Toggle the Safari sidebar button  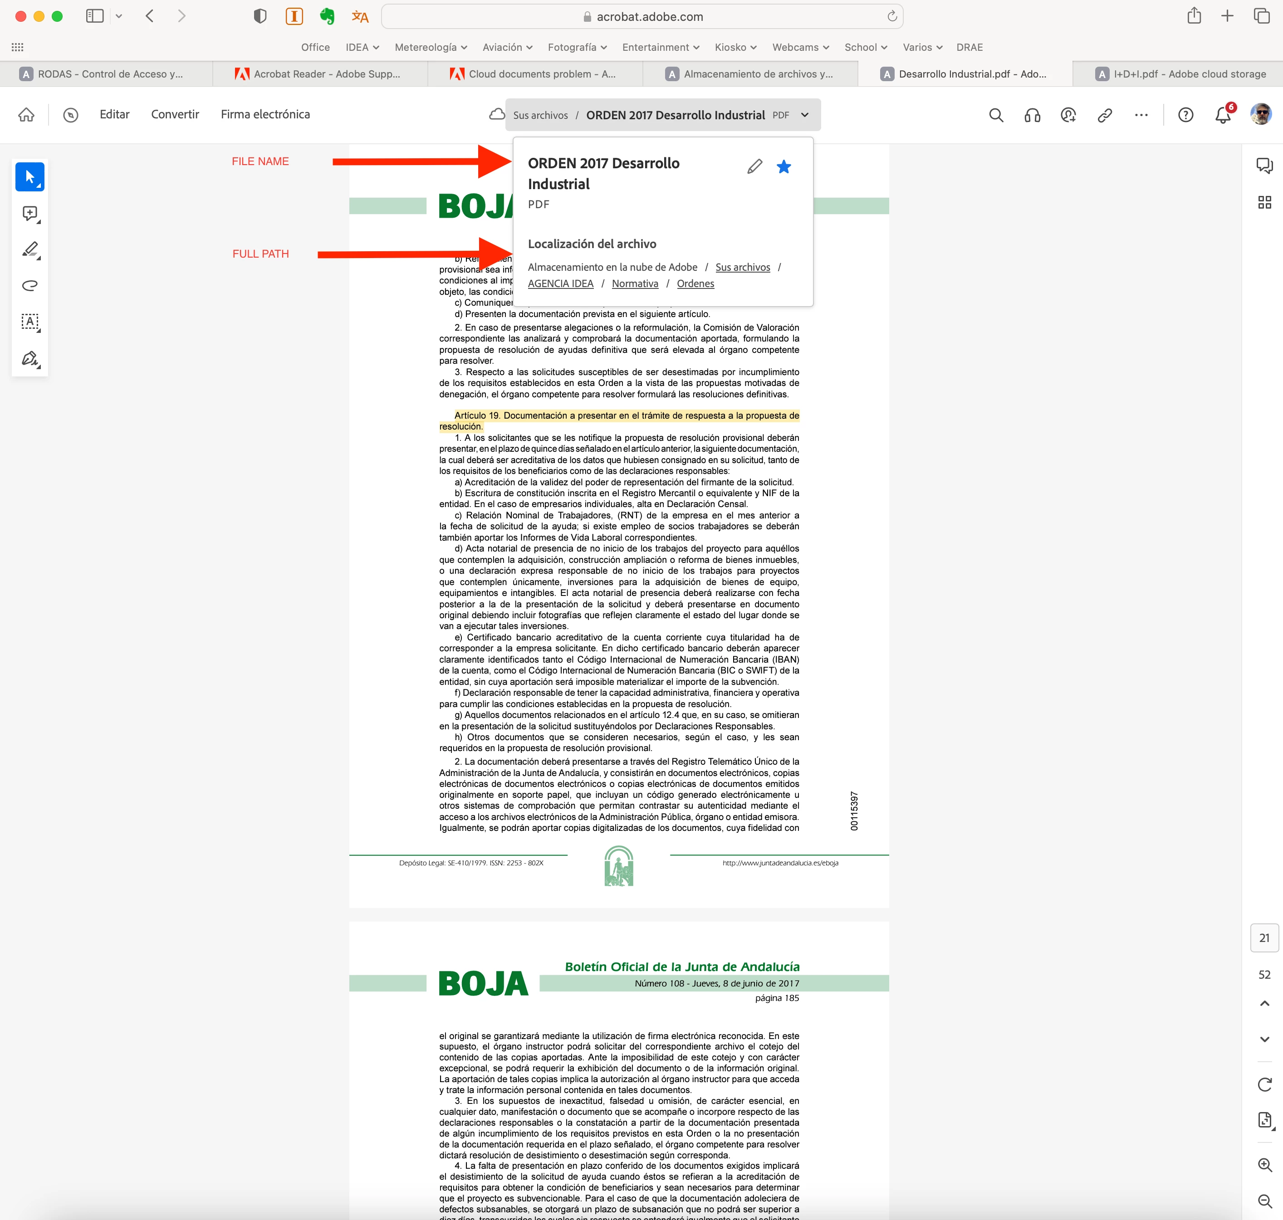[x=95, y=16]
